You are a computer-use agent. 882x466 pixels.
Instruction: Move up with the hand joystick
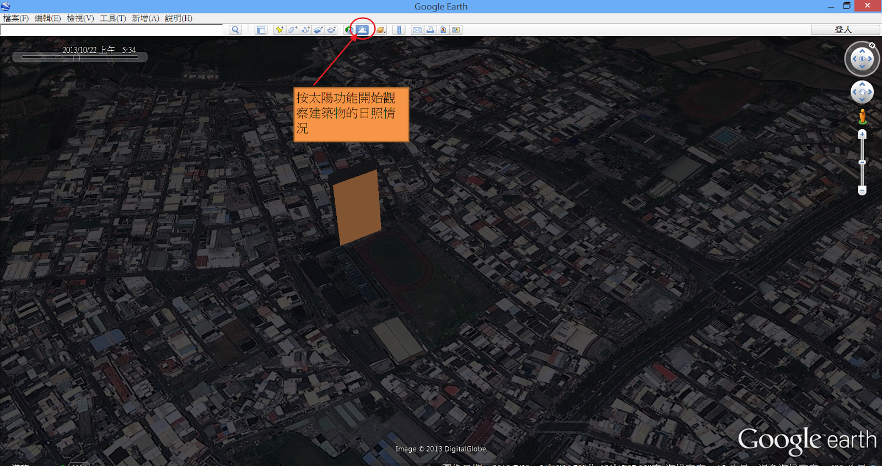tap(862, 84)
